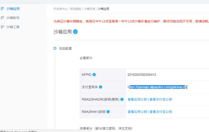
Task: Click the 沙箱应用 sidebar icon
Action: tap(2, 9)
